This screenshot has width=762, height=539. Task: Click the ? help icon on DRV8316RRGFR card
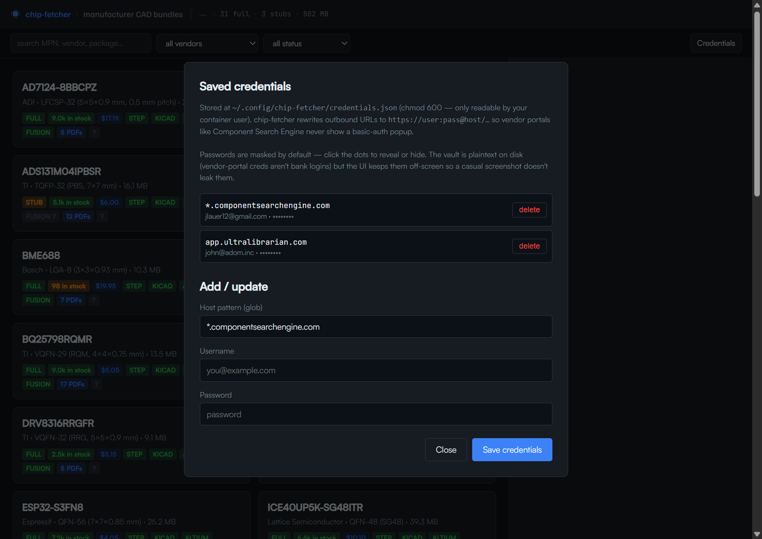click(x=94, y=468)
